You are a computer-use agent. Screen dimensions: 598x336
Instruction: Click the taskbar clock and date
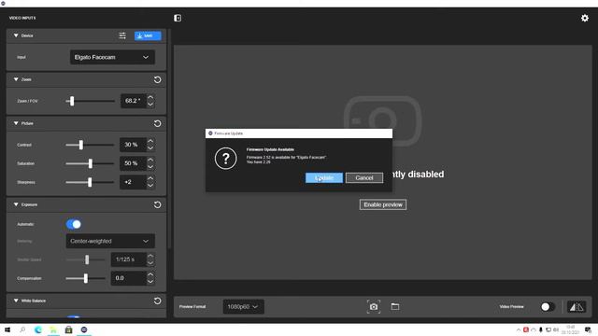[x=571, y=329]
